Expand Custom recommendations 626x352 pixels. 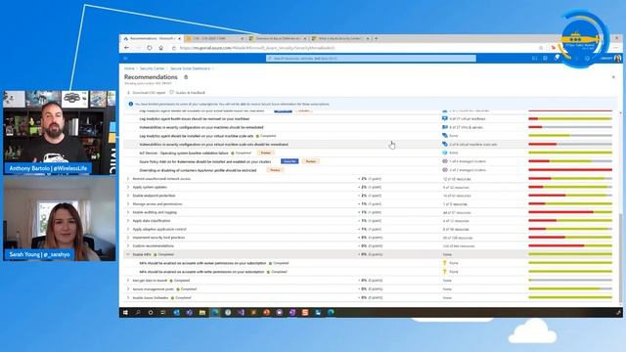(x=128, y=245)
